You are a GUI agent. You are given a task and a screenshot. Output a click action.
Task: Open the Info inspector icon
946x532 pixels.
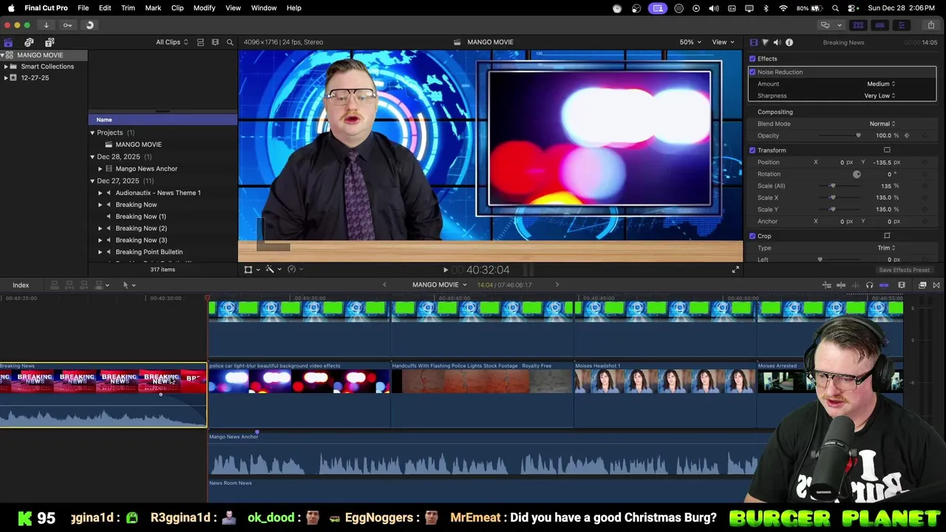point(789,42)
